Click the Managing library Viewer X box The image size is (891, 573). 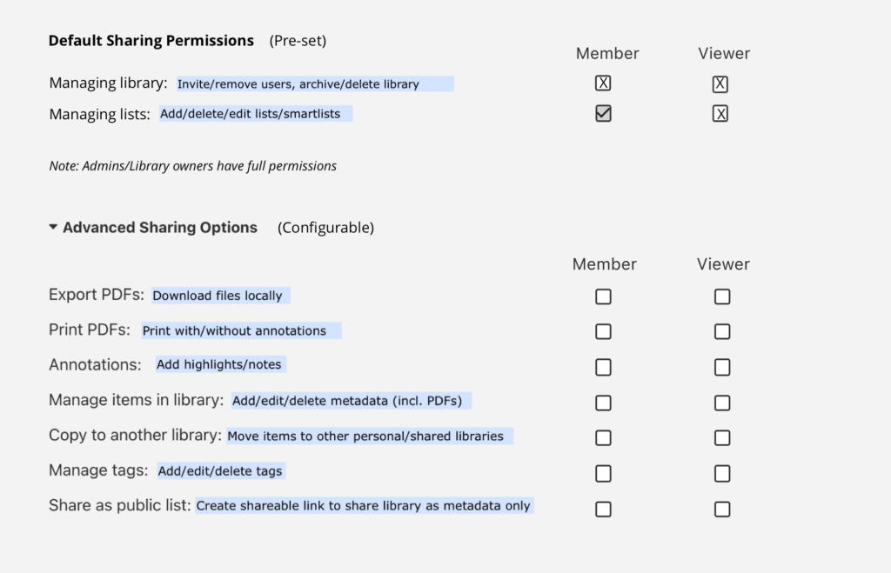pyautogui.click(x=720, y=84)
